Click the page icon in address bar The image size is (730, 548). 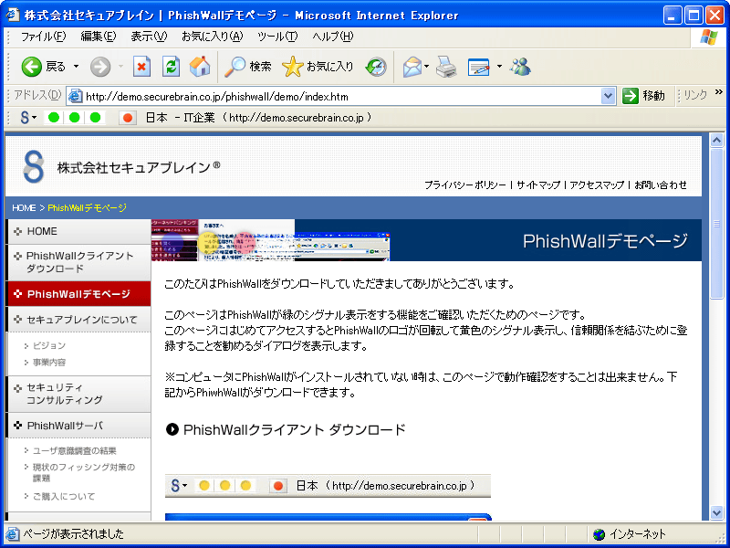point(75,97)
